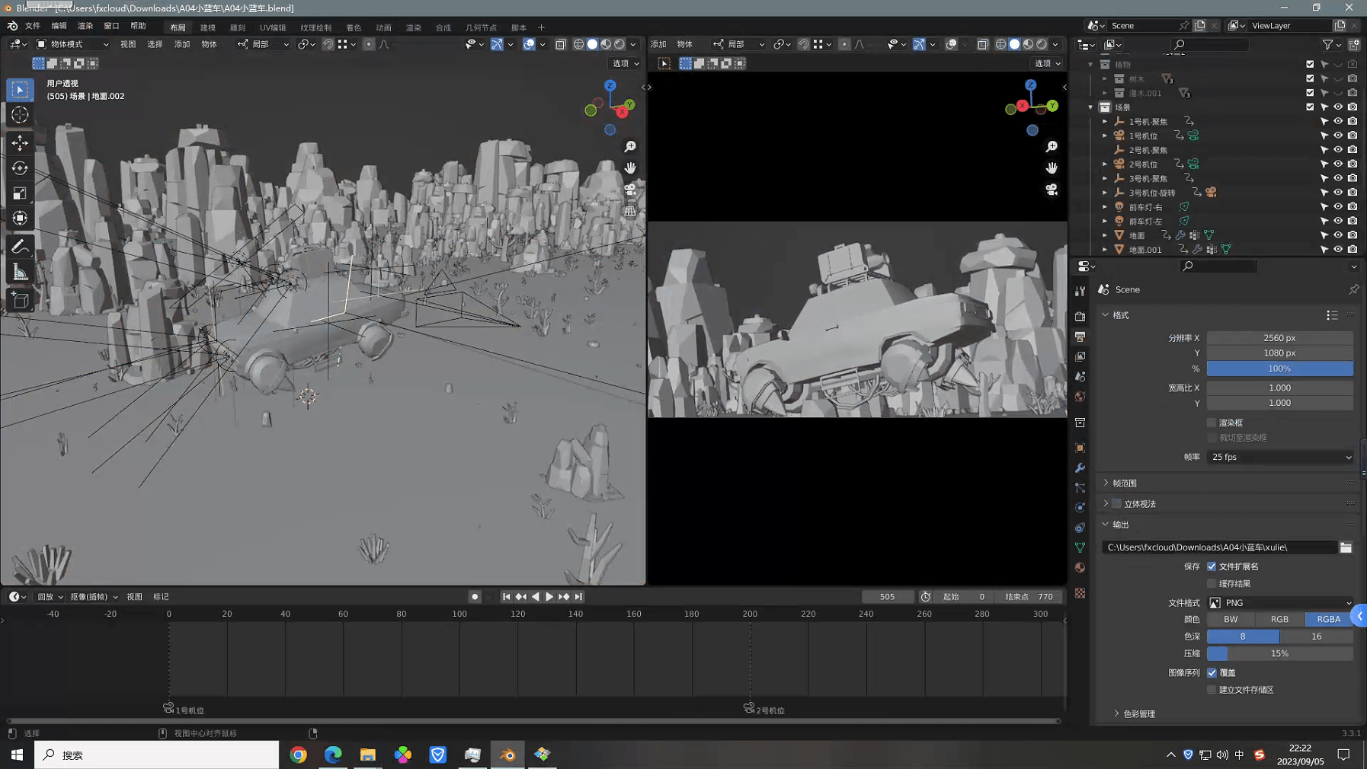Click play animation button
The height and width of the screenshot is (769, 1367).
(549, 597)
